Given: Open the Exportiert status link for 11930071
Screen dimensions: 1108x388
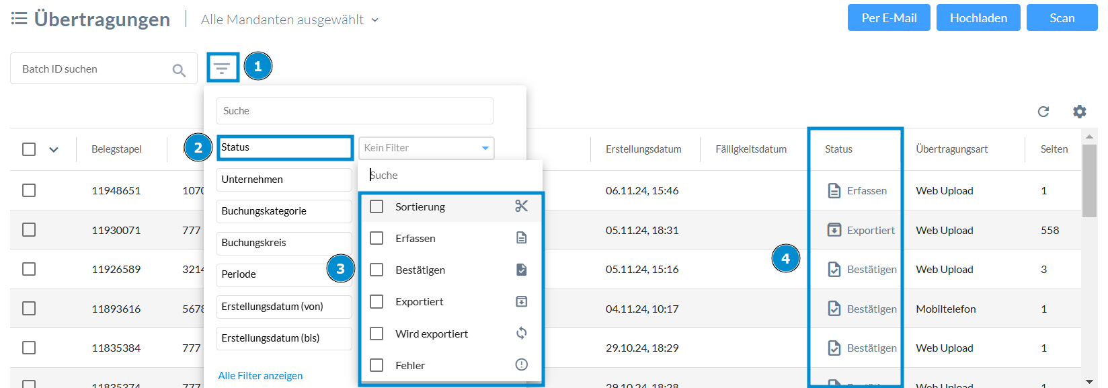Looking at the screenshot, I should [x=871, y=231].
